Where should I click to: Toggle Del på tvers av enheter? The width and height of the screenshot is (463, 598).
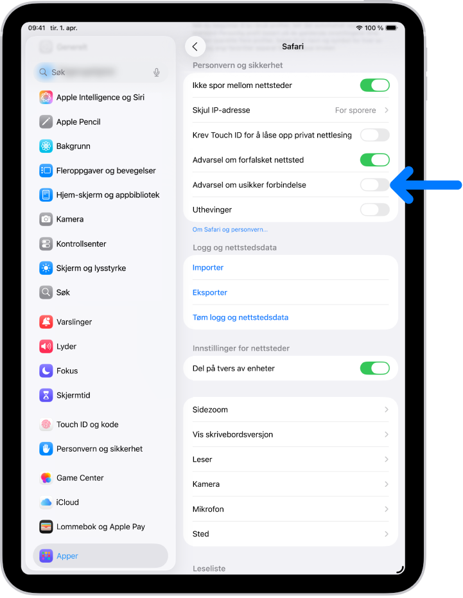click(x=374, y=369)
